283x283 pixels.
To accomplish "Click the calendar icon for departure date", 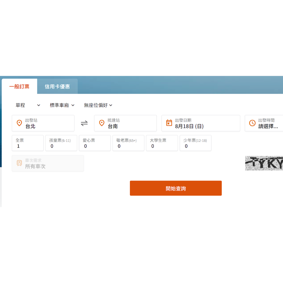I will (169, 123).
